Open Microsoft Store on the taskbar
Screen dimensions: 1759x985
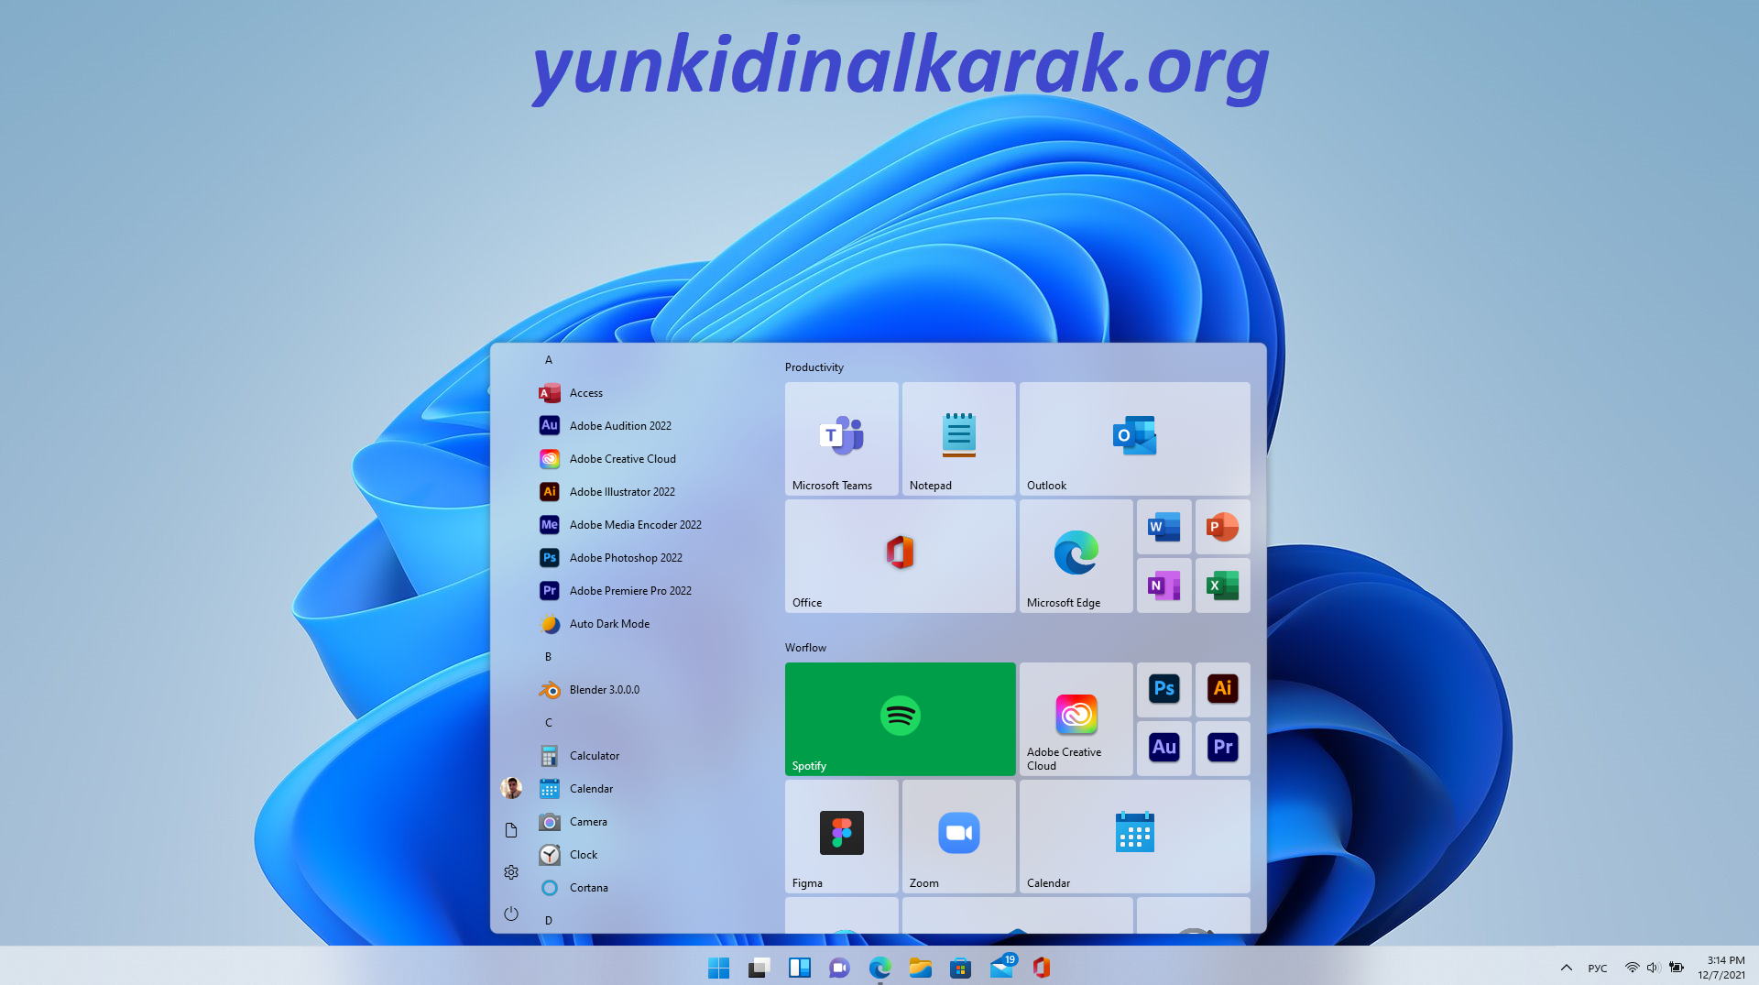960,968
